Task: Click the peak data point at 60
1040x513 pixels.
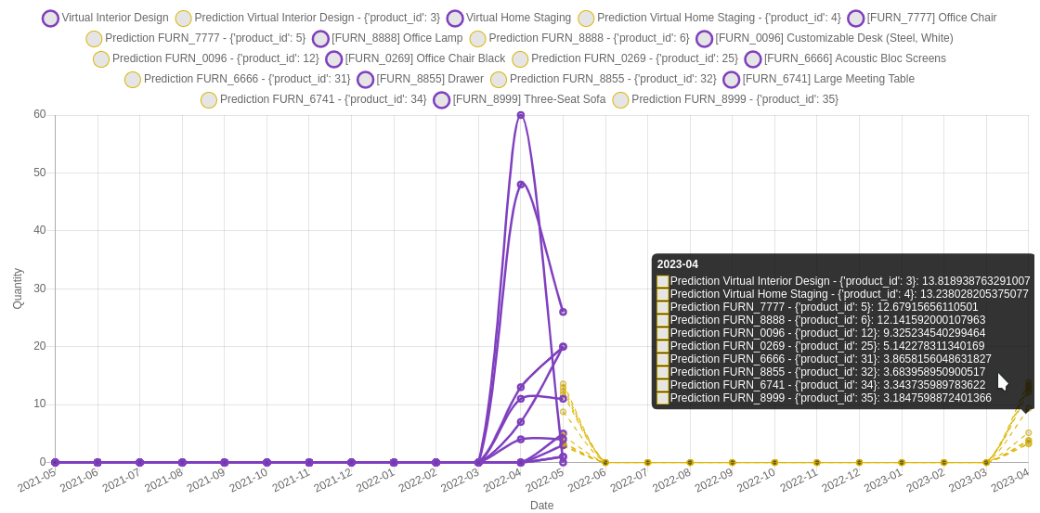Action: pyautogui.click(x=521, y=115)
